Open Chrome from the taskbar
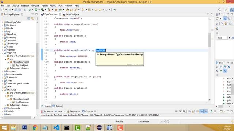 (x=35, y=127)
